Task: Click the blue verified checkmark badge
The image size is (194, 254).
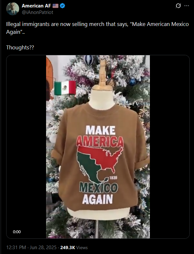Action: point(63,6)
